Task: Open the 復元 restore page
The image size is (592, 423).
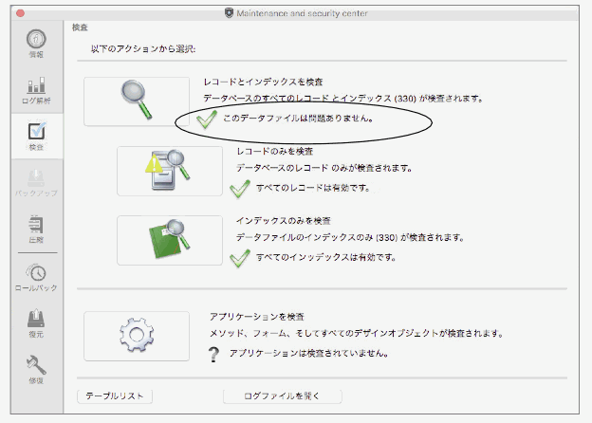Action: click(x=36, y=323)
